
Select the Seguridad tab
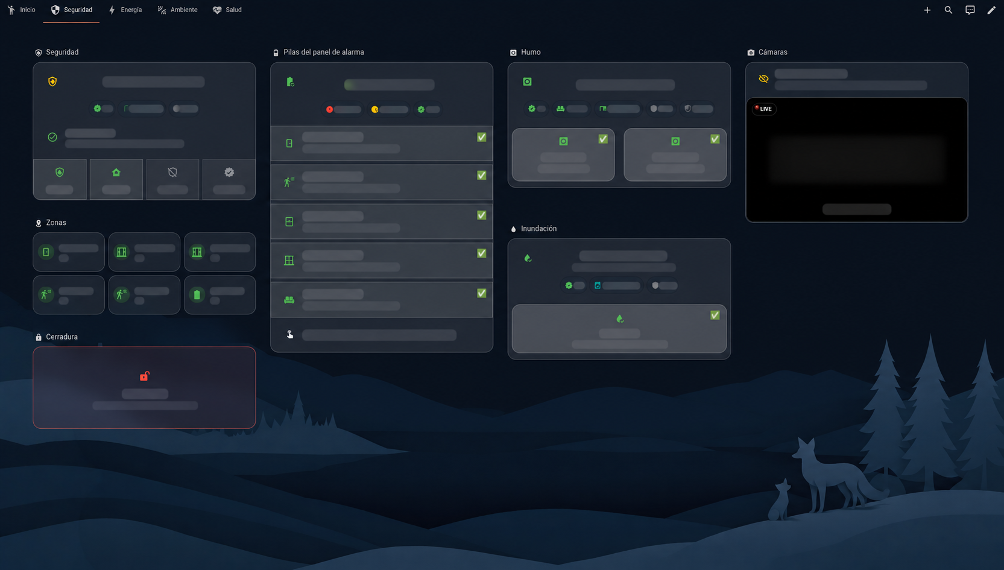(72, 10)
